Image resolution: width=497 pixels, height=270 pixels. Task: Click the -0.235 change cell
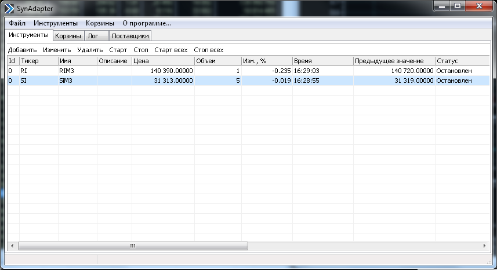267,71
